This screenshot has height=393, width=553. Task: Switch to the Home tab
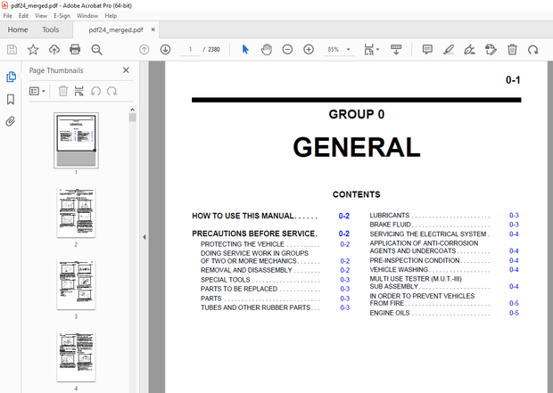tap(18, 29)
